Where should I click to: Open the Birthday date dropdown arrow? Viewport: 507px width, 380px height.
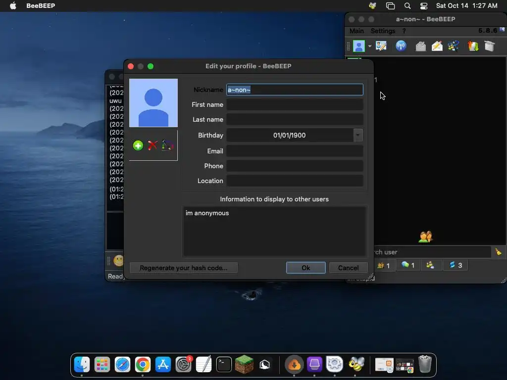tap(358, 135)
